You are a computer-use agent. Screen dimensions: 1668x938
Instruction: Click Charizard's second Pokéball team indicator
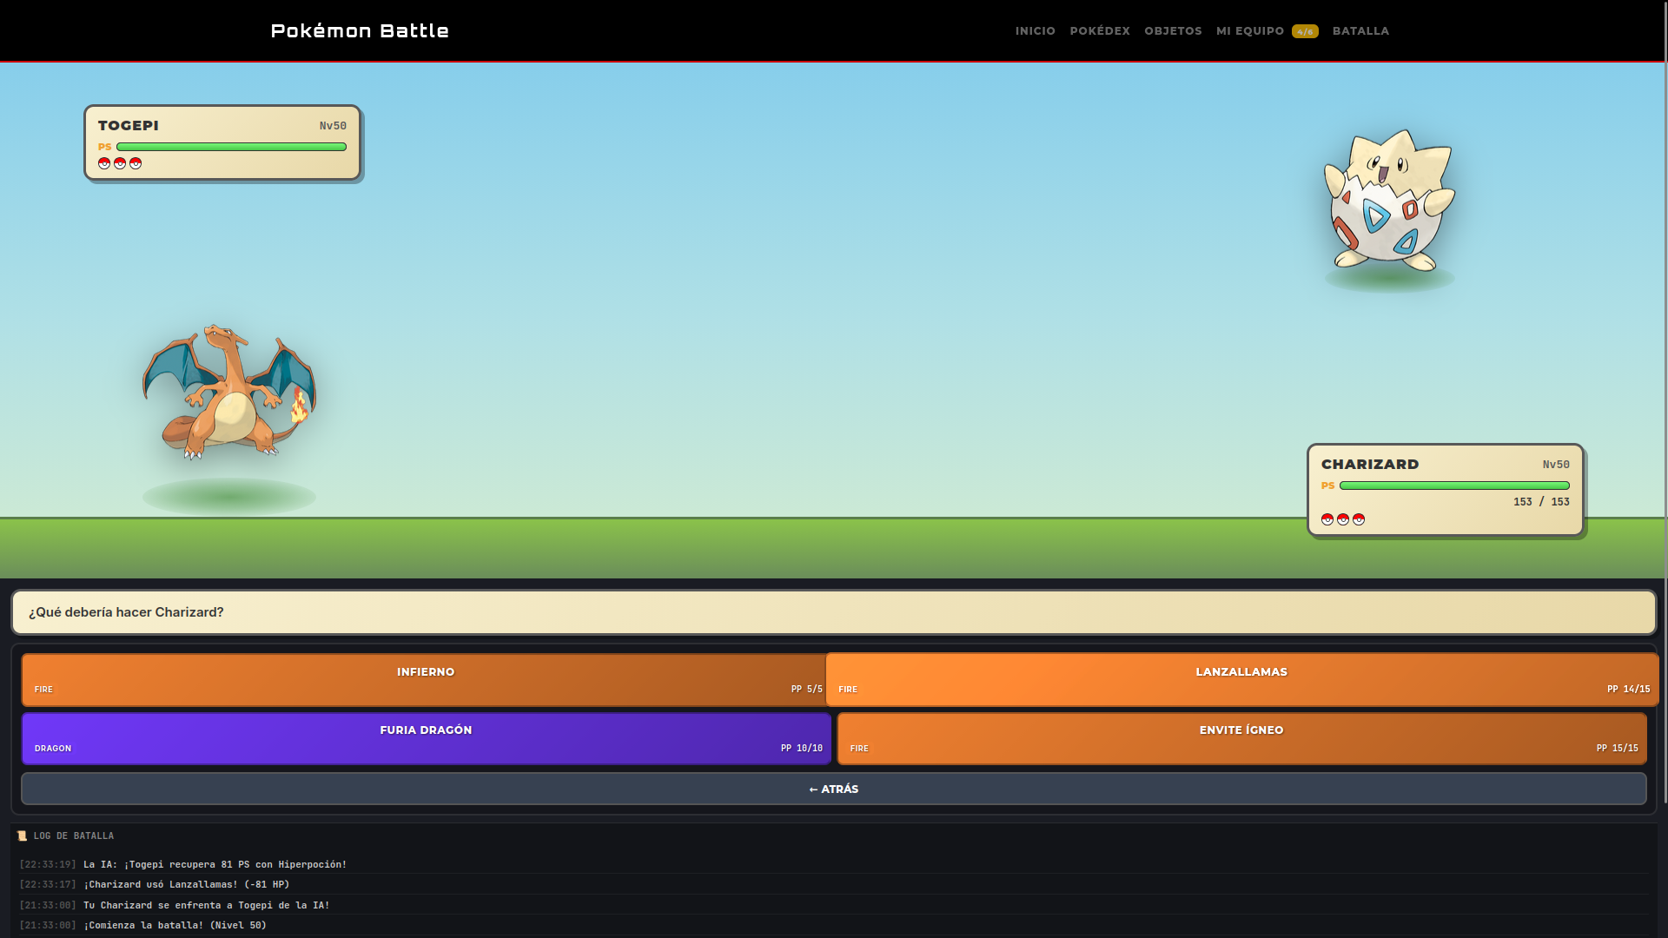point(1343,519)
